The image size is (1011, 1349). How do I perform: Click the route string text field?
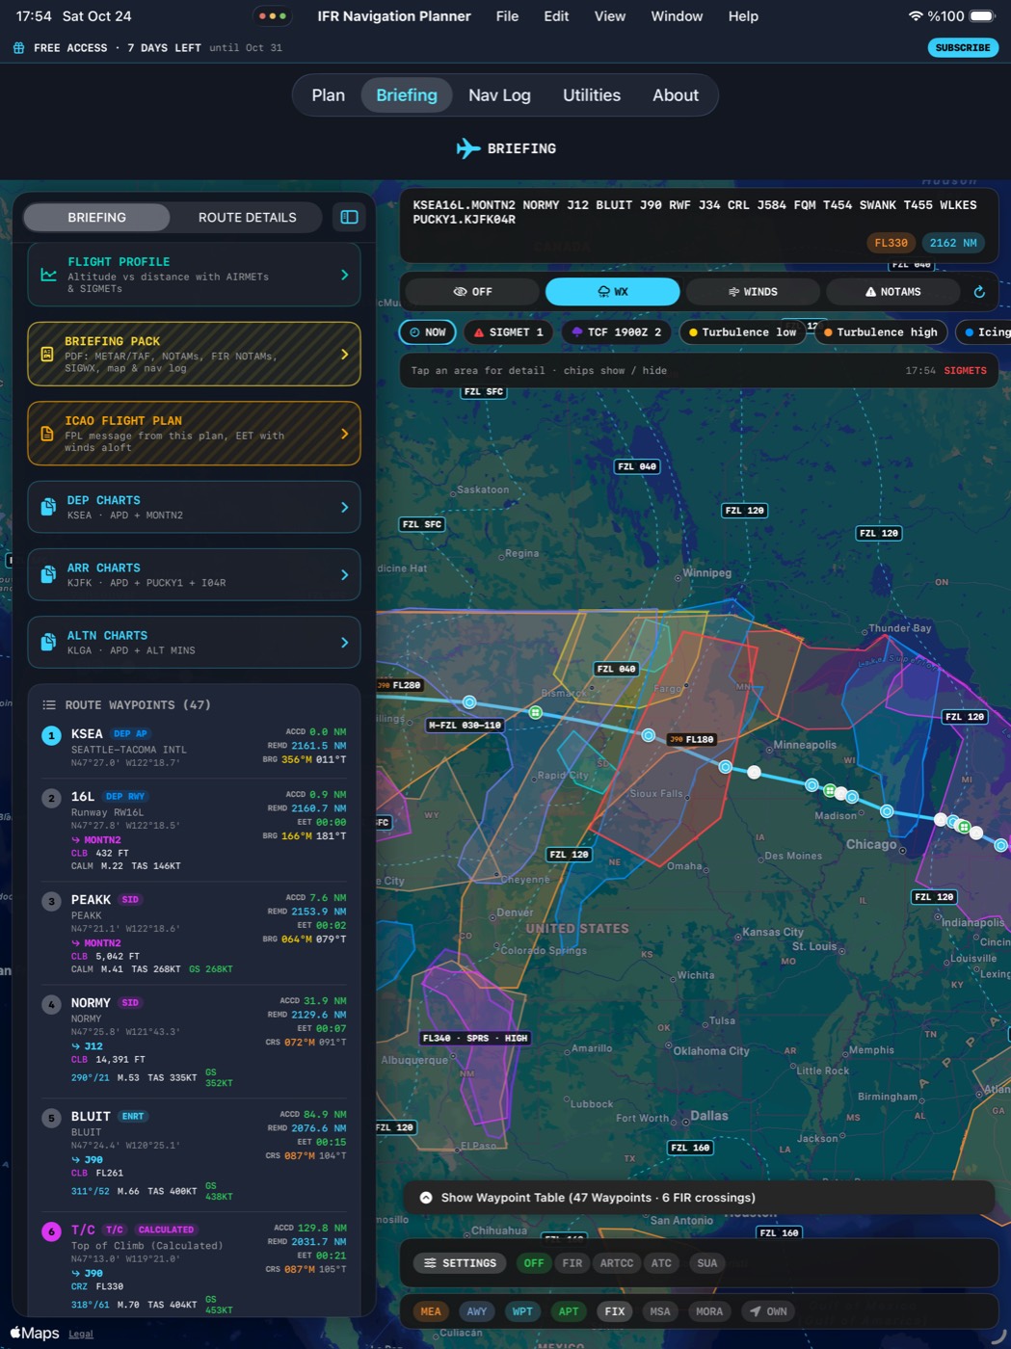(x=697, y=212)
